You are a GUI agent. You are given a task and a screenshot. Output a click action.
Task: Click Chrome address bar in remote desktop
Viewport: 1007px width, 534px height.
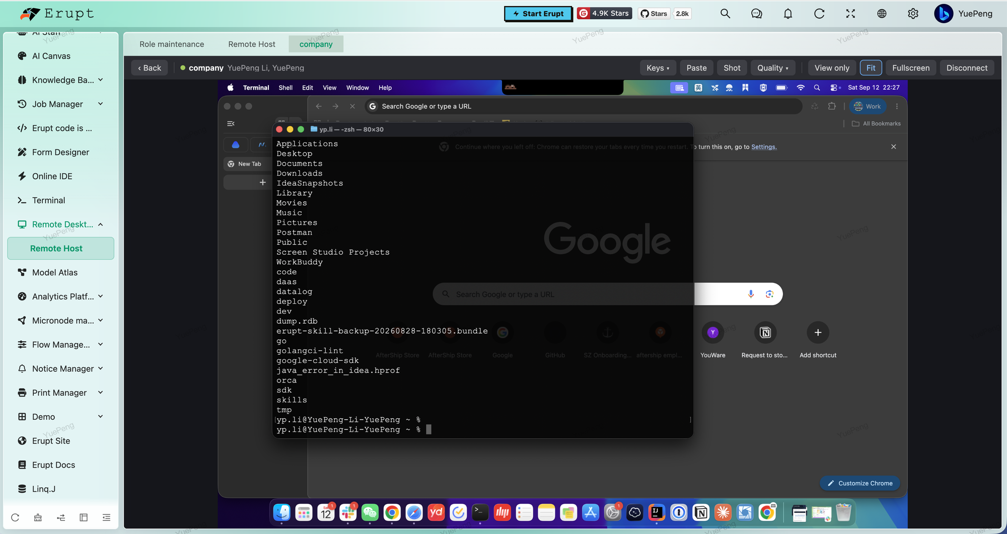click(x=583, y=106)
